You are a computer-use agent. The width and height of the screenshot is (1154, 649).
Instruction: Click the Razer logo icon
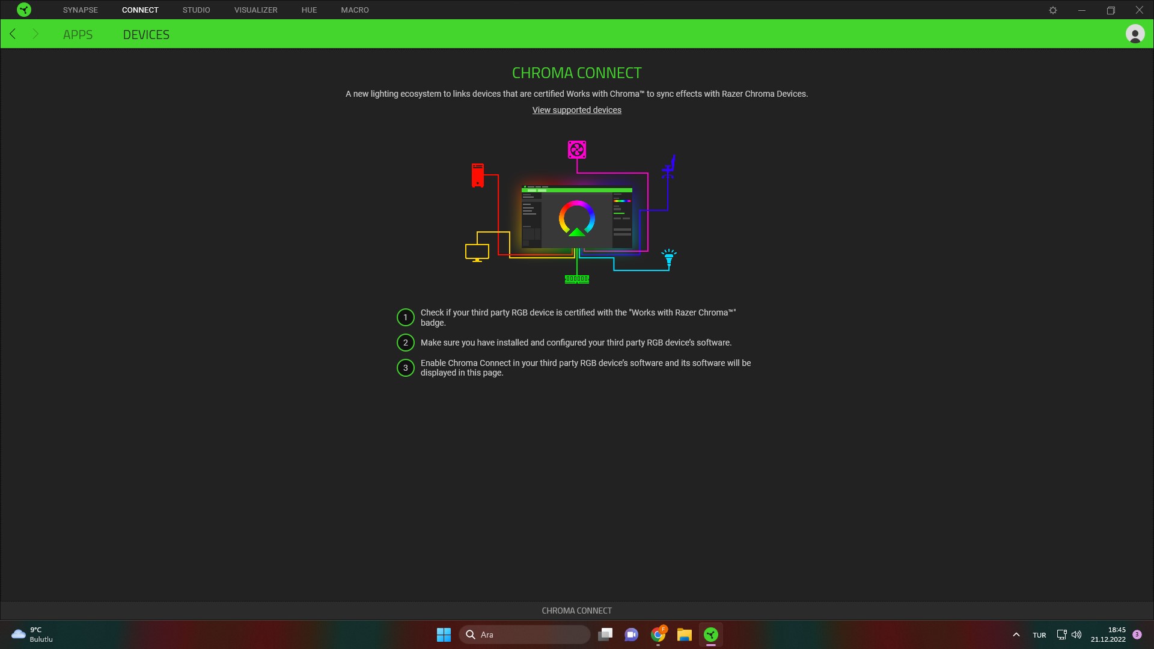point(24,10)
